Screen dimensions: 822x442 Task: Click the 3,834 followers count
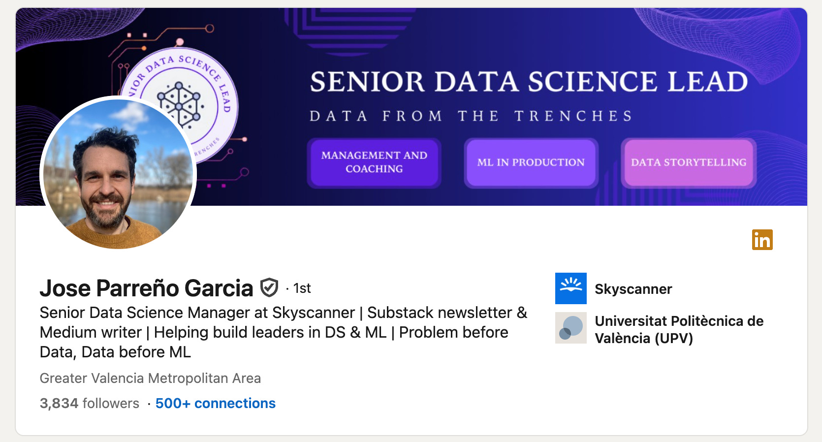89,403
